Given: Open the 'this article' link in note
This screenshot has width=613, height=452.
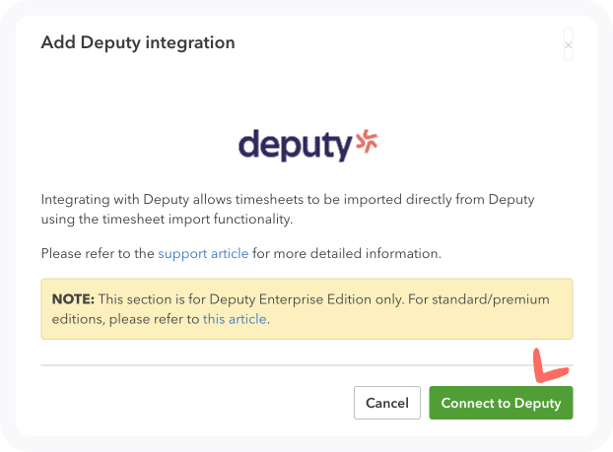Looking at the screenshot, I should click(x=235, y=319).
